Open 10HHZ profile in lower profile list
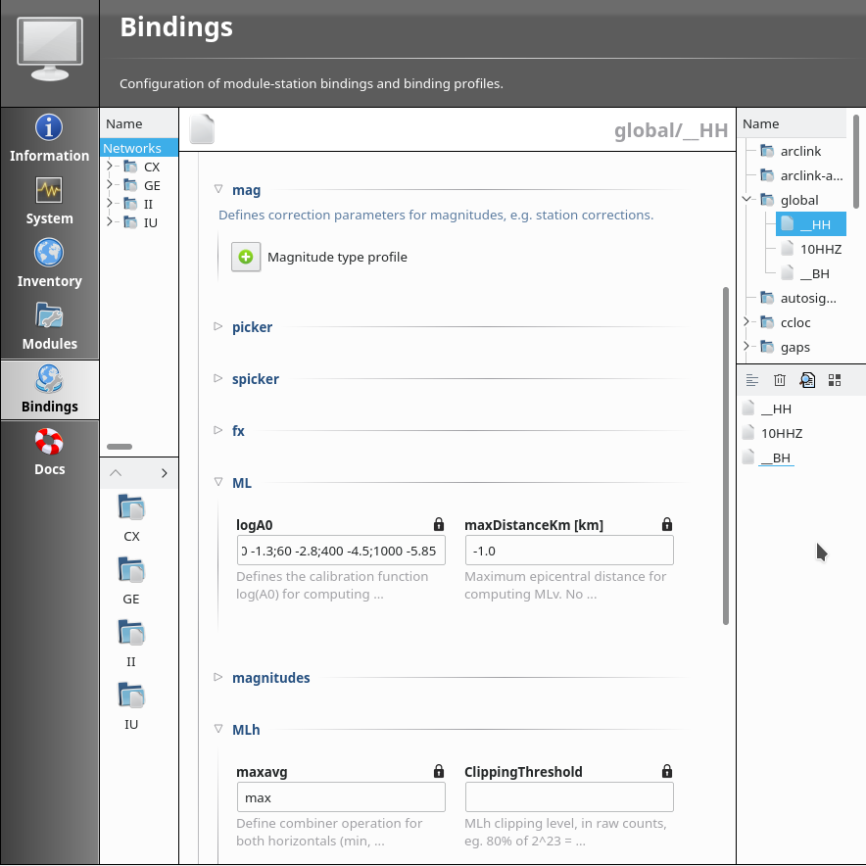 (772, 433)
